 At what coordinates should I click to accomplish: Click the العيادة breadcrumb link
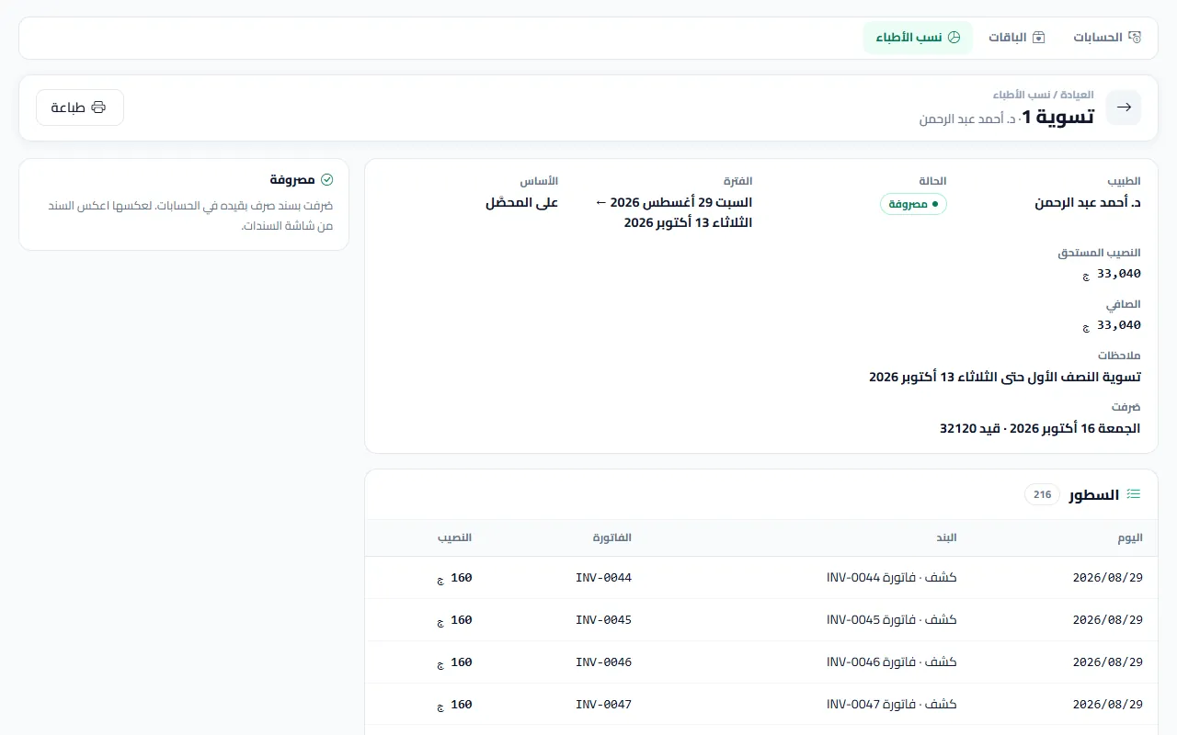click(1078, 95)
